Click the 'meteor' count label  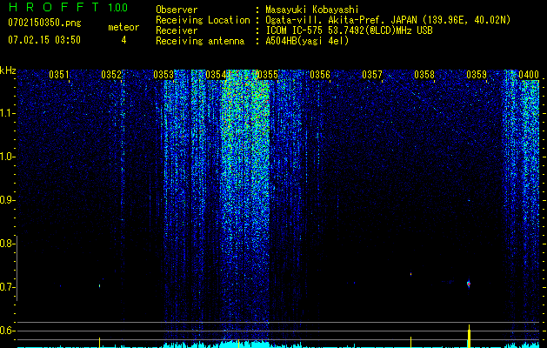tap(123, 27)
